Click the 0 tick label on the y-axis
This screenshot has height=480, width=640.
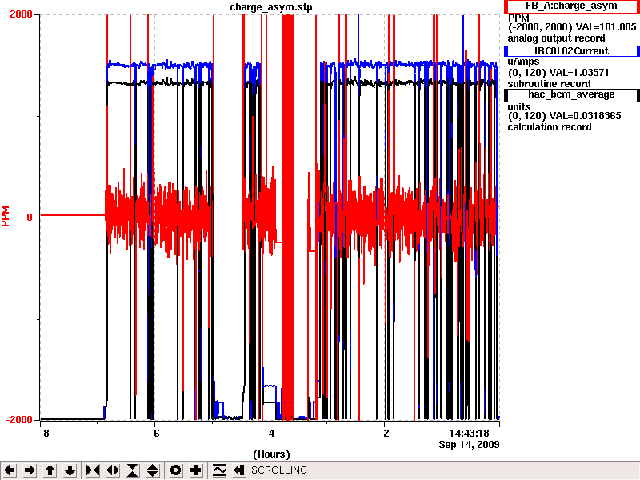pos(30,218)
